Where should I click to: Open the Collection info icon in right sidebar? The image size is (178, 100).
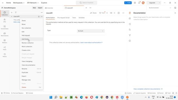point(130,41)
